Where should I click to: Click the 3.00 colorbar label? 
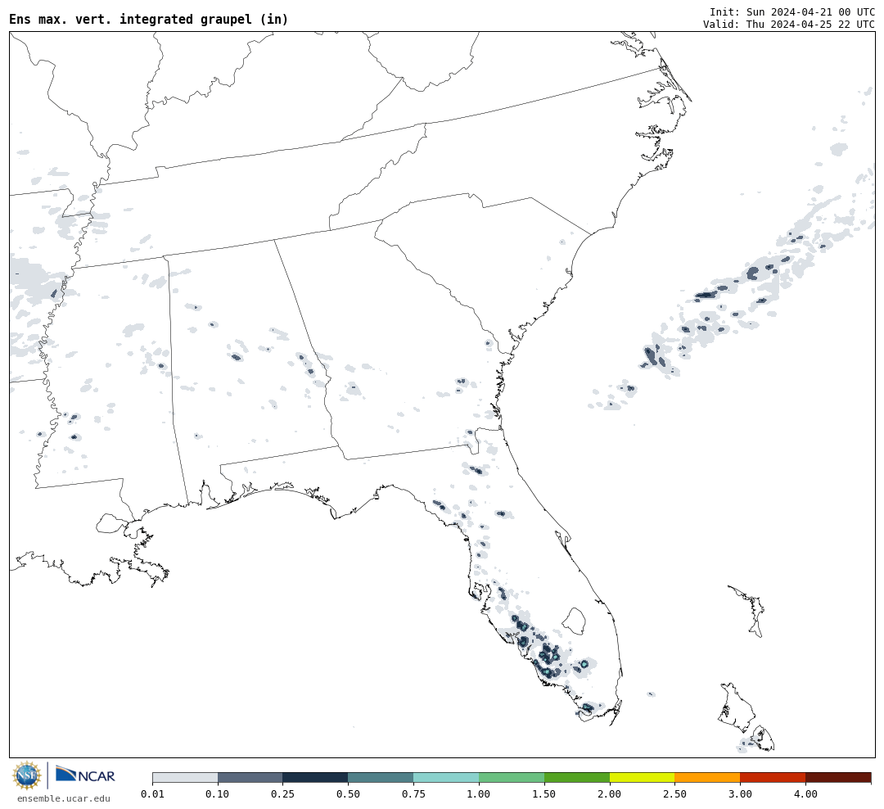click(740, 793)
